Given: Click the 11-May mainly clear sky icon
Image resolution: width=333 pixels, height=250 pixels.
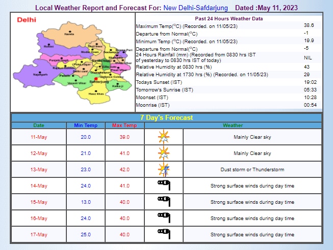Looking at the screenshot, I should tap(164, 137).
